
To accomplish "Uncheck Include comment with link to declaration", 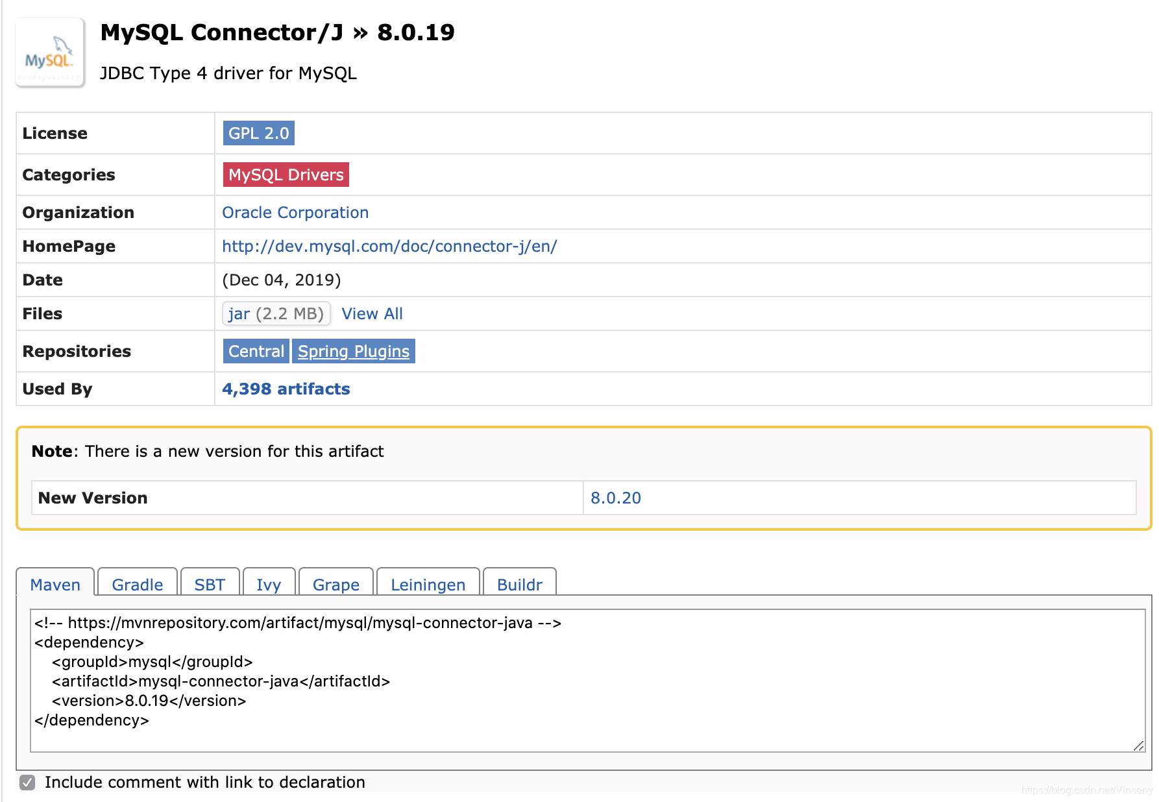I will click(27, 783).
